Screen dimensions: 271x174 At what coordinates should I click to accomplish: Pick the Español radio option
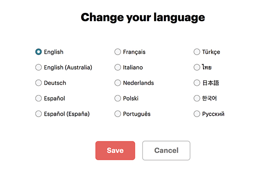coord(39,98)
